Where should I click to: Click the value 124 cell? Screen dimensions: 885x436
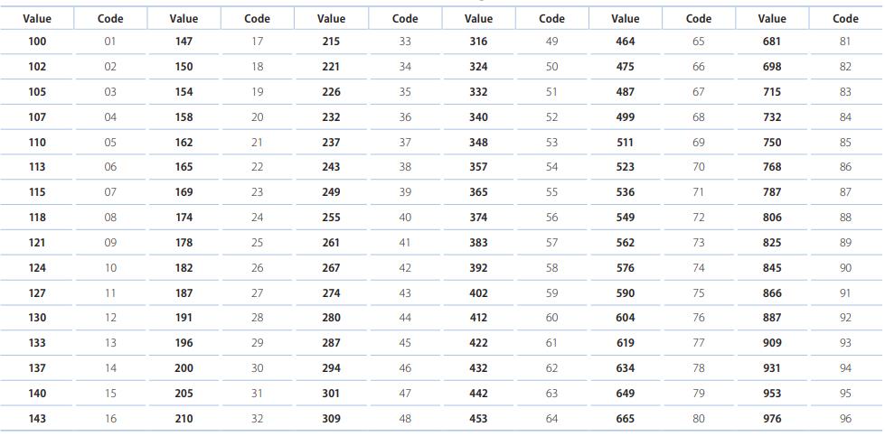point(37,268)
